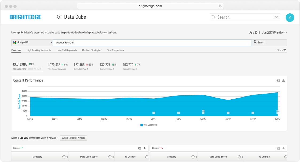The width and height of the screenshot is (300, 162).
Task: Open the user avatar M menu
Action: coord(290,18)
